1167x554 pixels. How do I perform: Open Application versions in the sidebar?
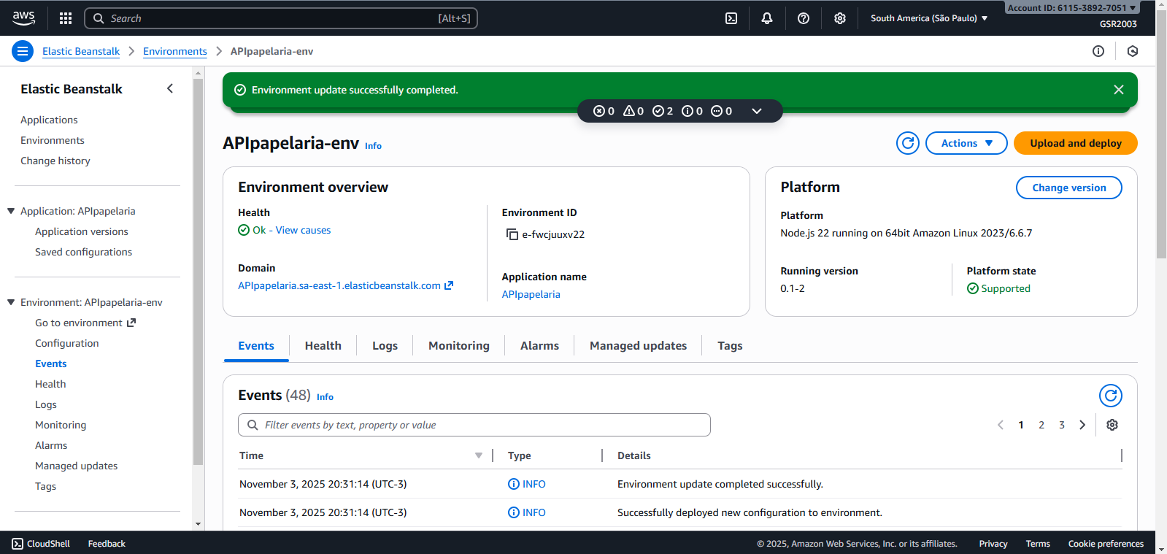coord(82,231)
